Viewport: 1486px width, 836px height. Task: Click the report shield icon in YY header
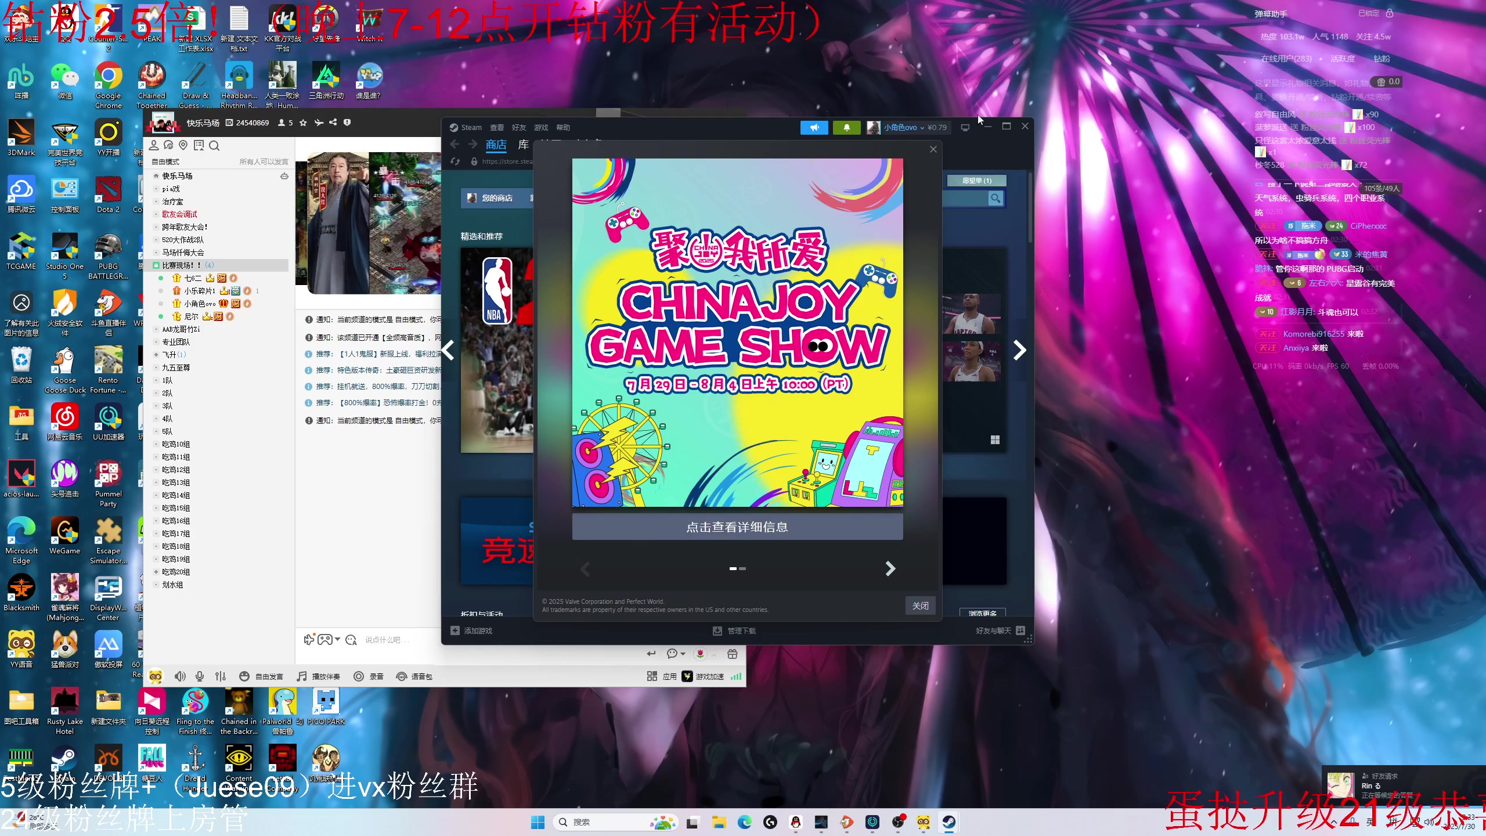347,122
